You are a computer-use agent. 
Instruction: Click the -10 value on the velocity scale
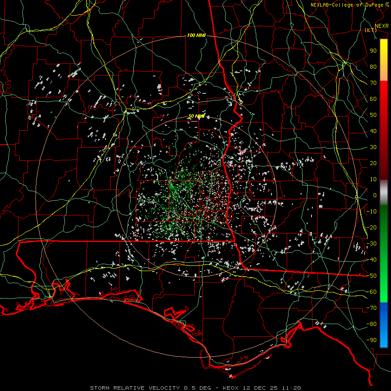[371, 212]
